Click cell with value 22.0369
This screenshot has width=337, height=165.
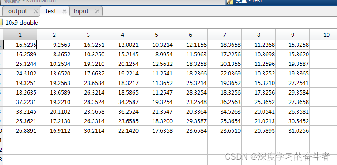(224, 73)
